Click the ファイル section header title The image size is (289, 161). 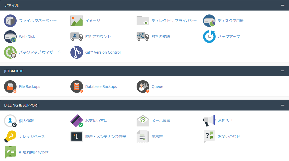[x=12, y=5]
